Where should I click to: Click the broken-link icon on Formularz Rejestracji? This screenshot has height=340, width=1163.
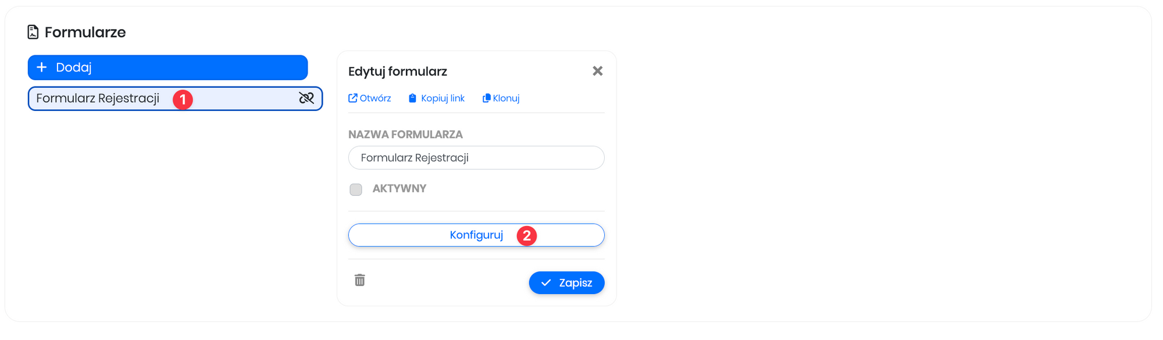306,98
